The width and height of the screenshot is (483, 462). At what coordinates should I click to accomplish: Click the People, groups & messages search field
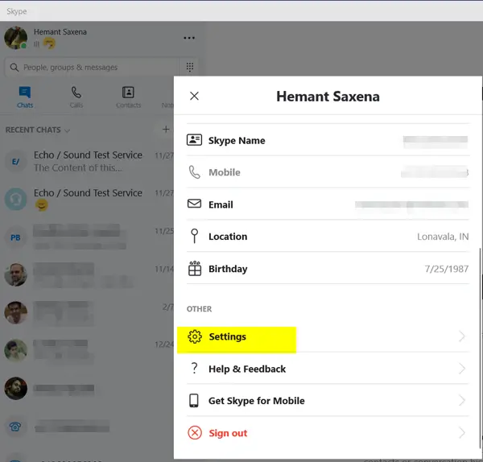92,67
